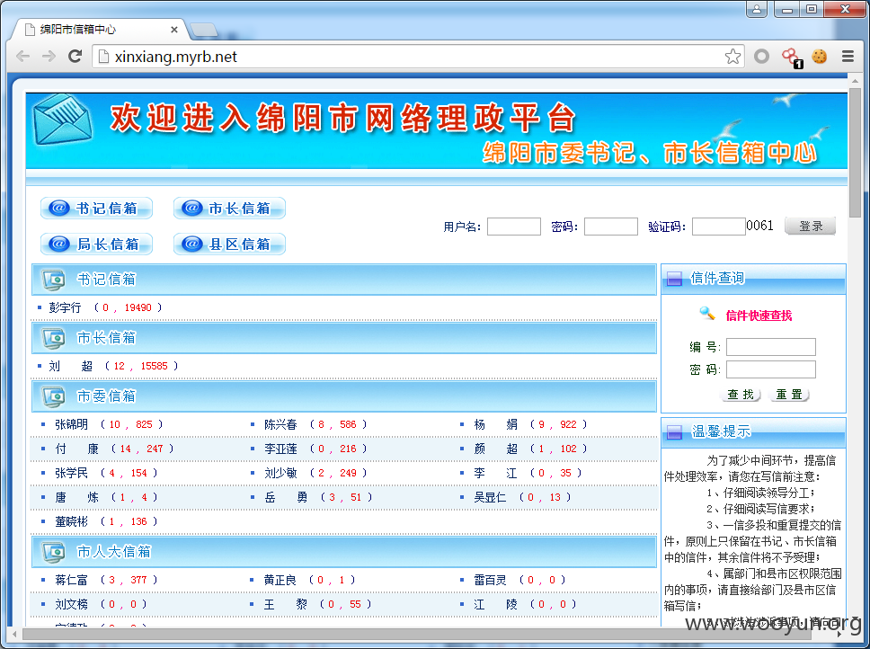The width and height of the screenshot is (870, 649).
Task: Reload the page with refresh icon
Action: coord(75,56)
